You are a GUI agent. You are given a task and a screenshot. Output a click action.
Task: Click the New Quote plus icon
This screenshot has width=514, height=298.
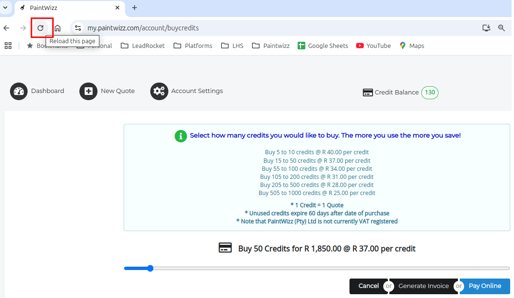88,91
